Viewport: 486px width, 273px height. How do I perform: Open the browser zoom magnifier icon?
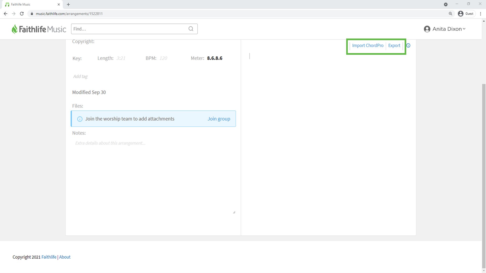click(451, 14)
